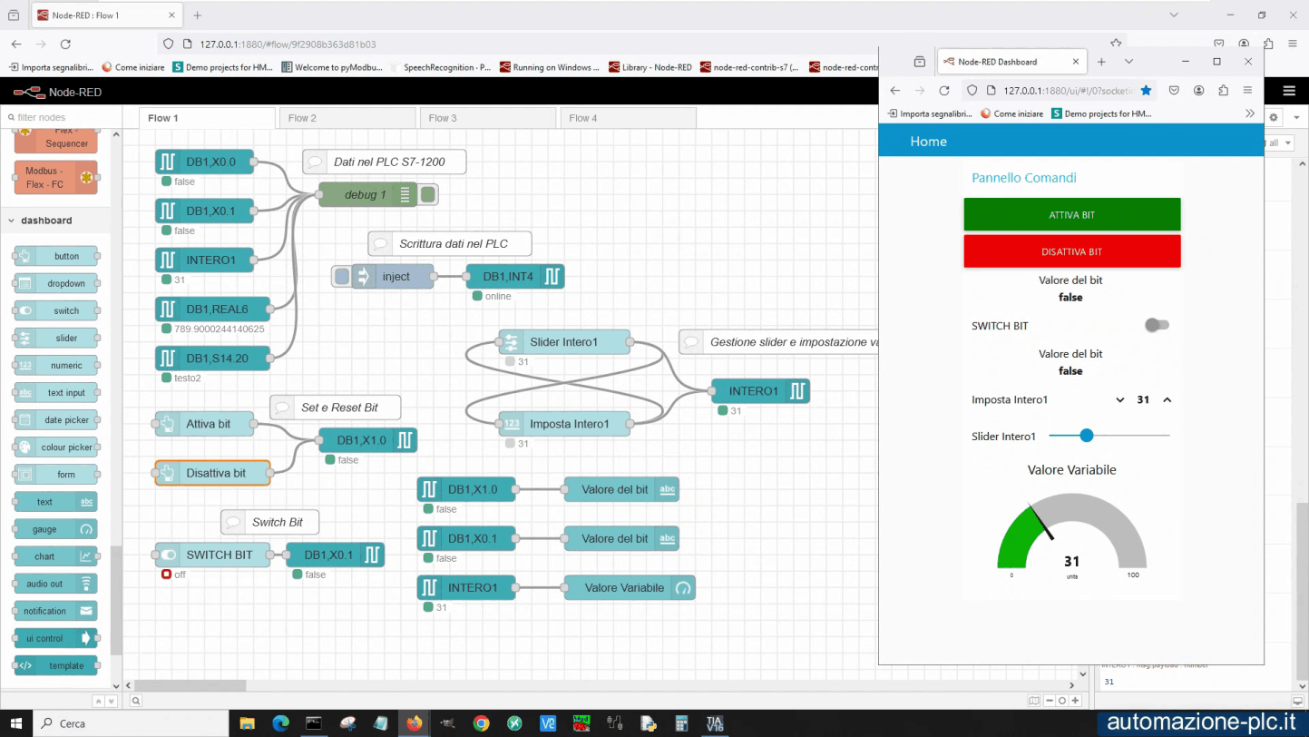Toggle the debug 1 node output button
This screenshot has height=737, width=1309.
429,194
